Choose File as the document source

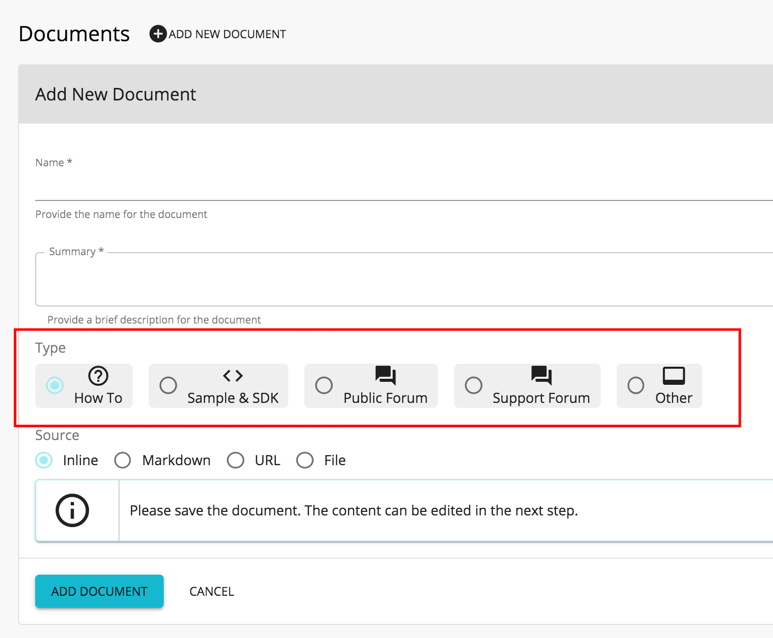click(x=305, y=460)
